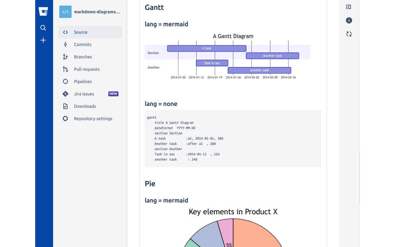Open Repository settings

tap(90, 119)
